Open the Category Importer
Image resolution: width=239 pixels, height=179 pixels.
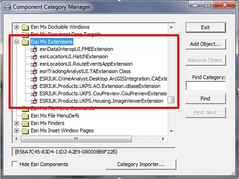pos(141,164)
